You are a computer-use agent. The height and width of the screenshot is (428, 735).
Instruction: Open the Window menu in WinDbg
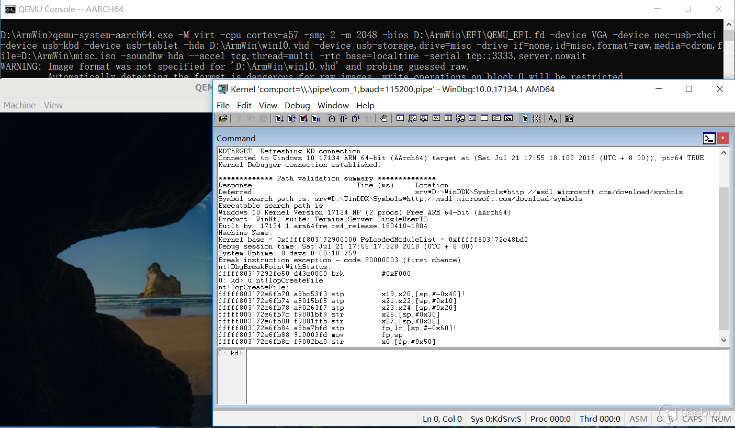pos(333,105)
